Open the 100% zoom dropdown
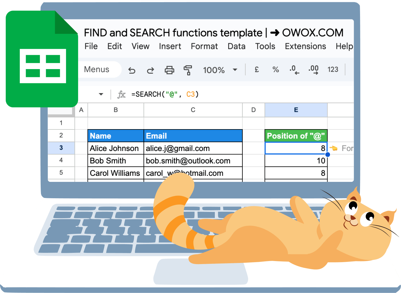Viewport: 401px width, 293px height. click(220, 70)
